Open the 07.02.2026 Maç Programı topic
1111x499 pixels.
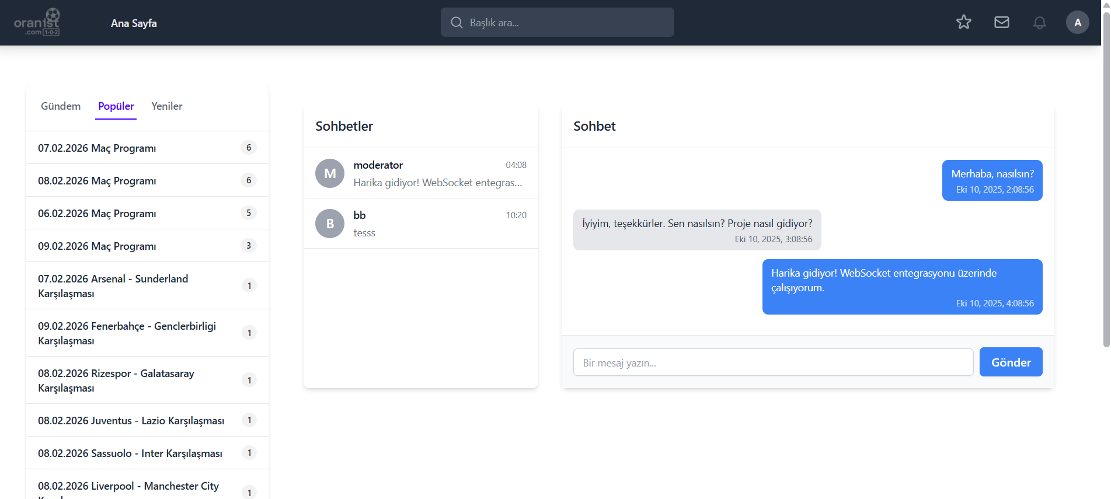(x=97, y=148)
